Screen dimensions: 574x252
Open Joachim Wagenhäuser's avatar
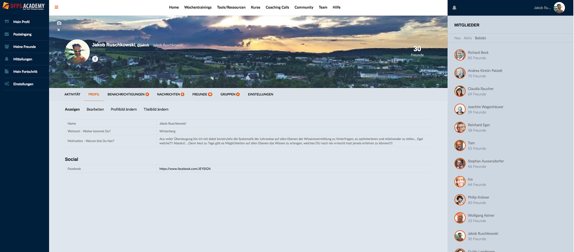point(460,109)
